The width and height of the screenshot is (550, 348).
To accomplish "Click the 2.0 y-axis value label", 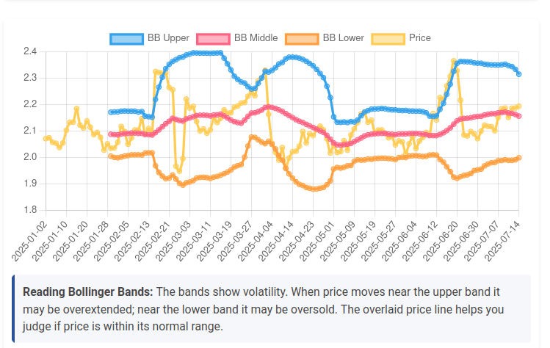I will (x=30, y=157).
